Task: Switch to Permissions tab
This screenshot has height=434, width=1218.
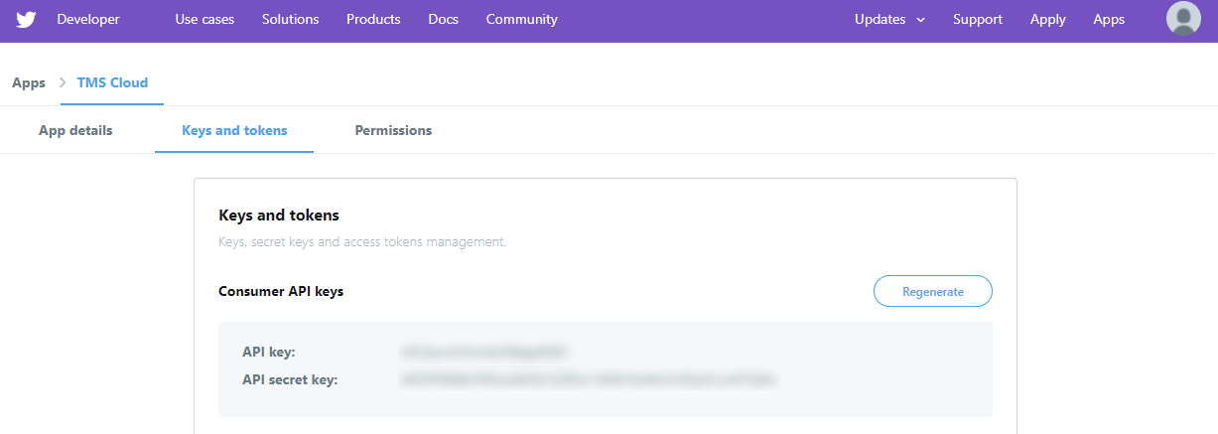Action: click(x=393, y=131)
